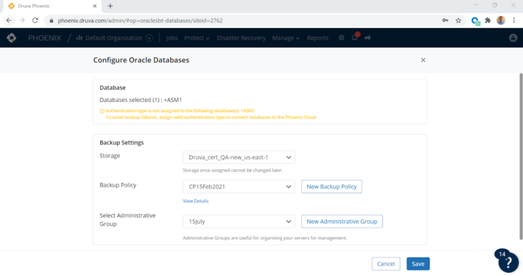Open the settings gear icon

[x=341, y=38]
